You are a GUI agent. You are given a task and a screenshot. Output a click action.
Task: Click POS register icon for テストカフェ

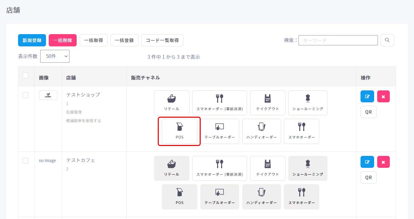click(x=180, y=192)
